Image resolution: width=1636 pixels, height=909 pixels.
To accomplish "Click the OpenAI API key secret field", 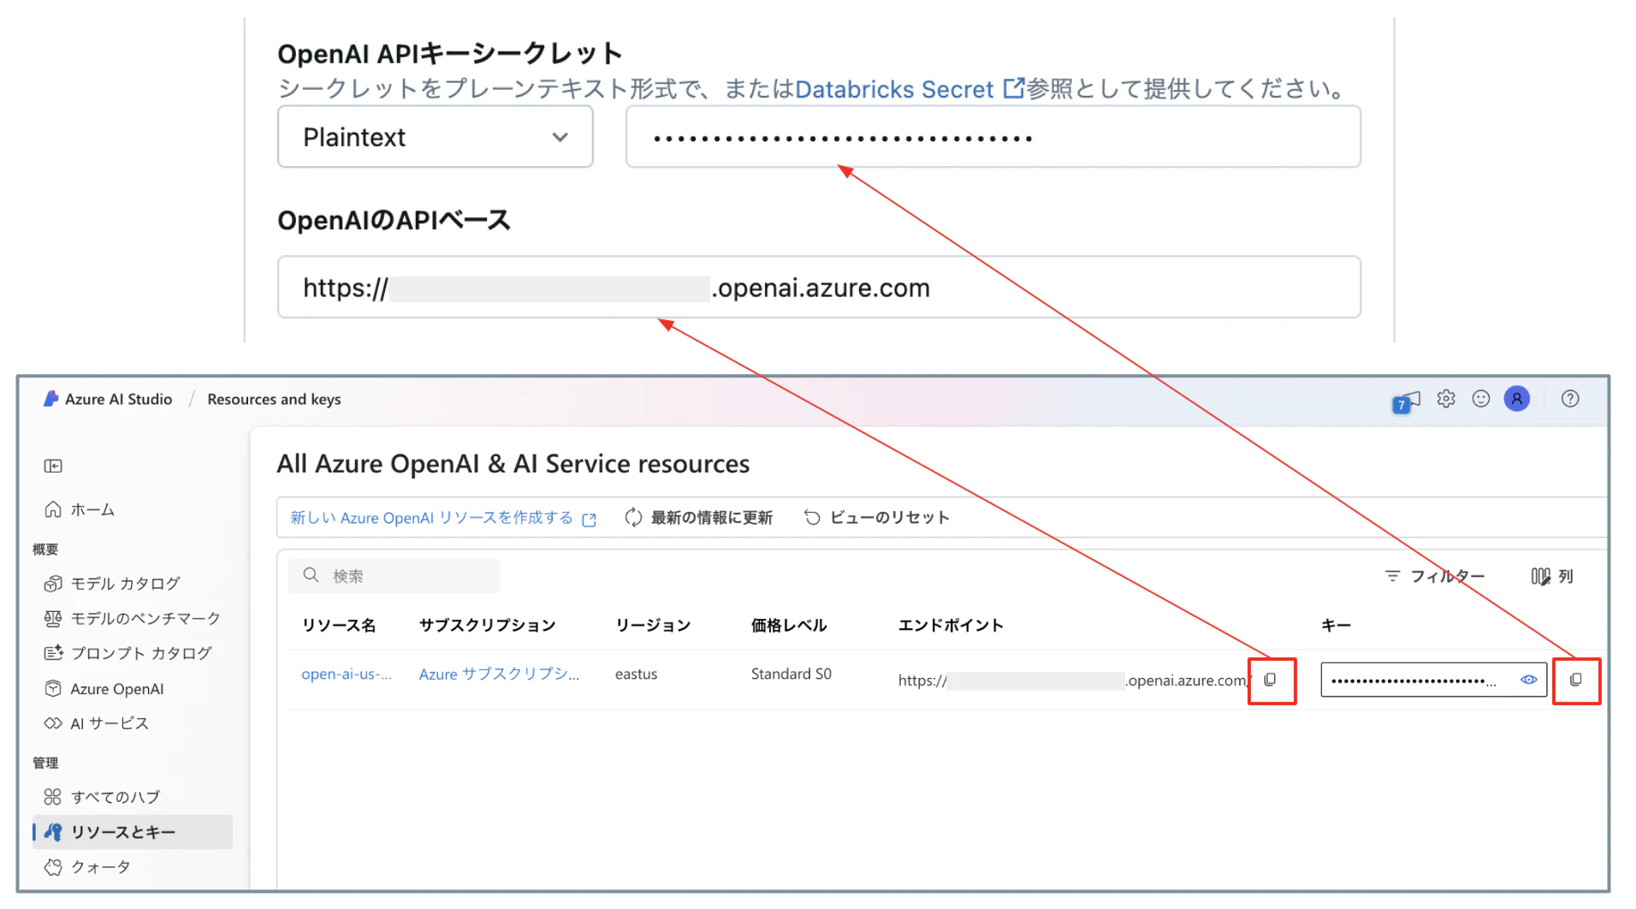I will pyautogui.click(x=993, y=137).
